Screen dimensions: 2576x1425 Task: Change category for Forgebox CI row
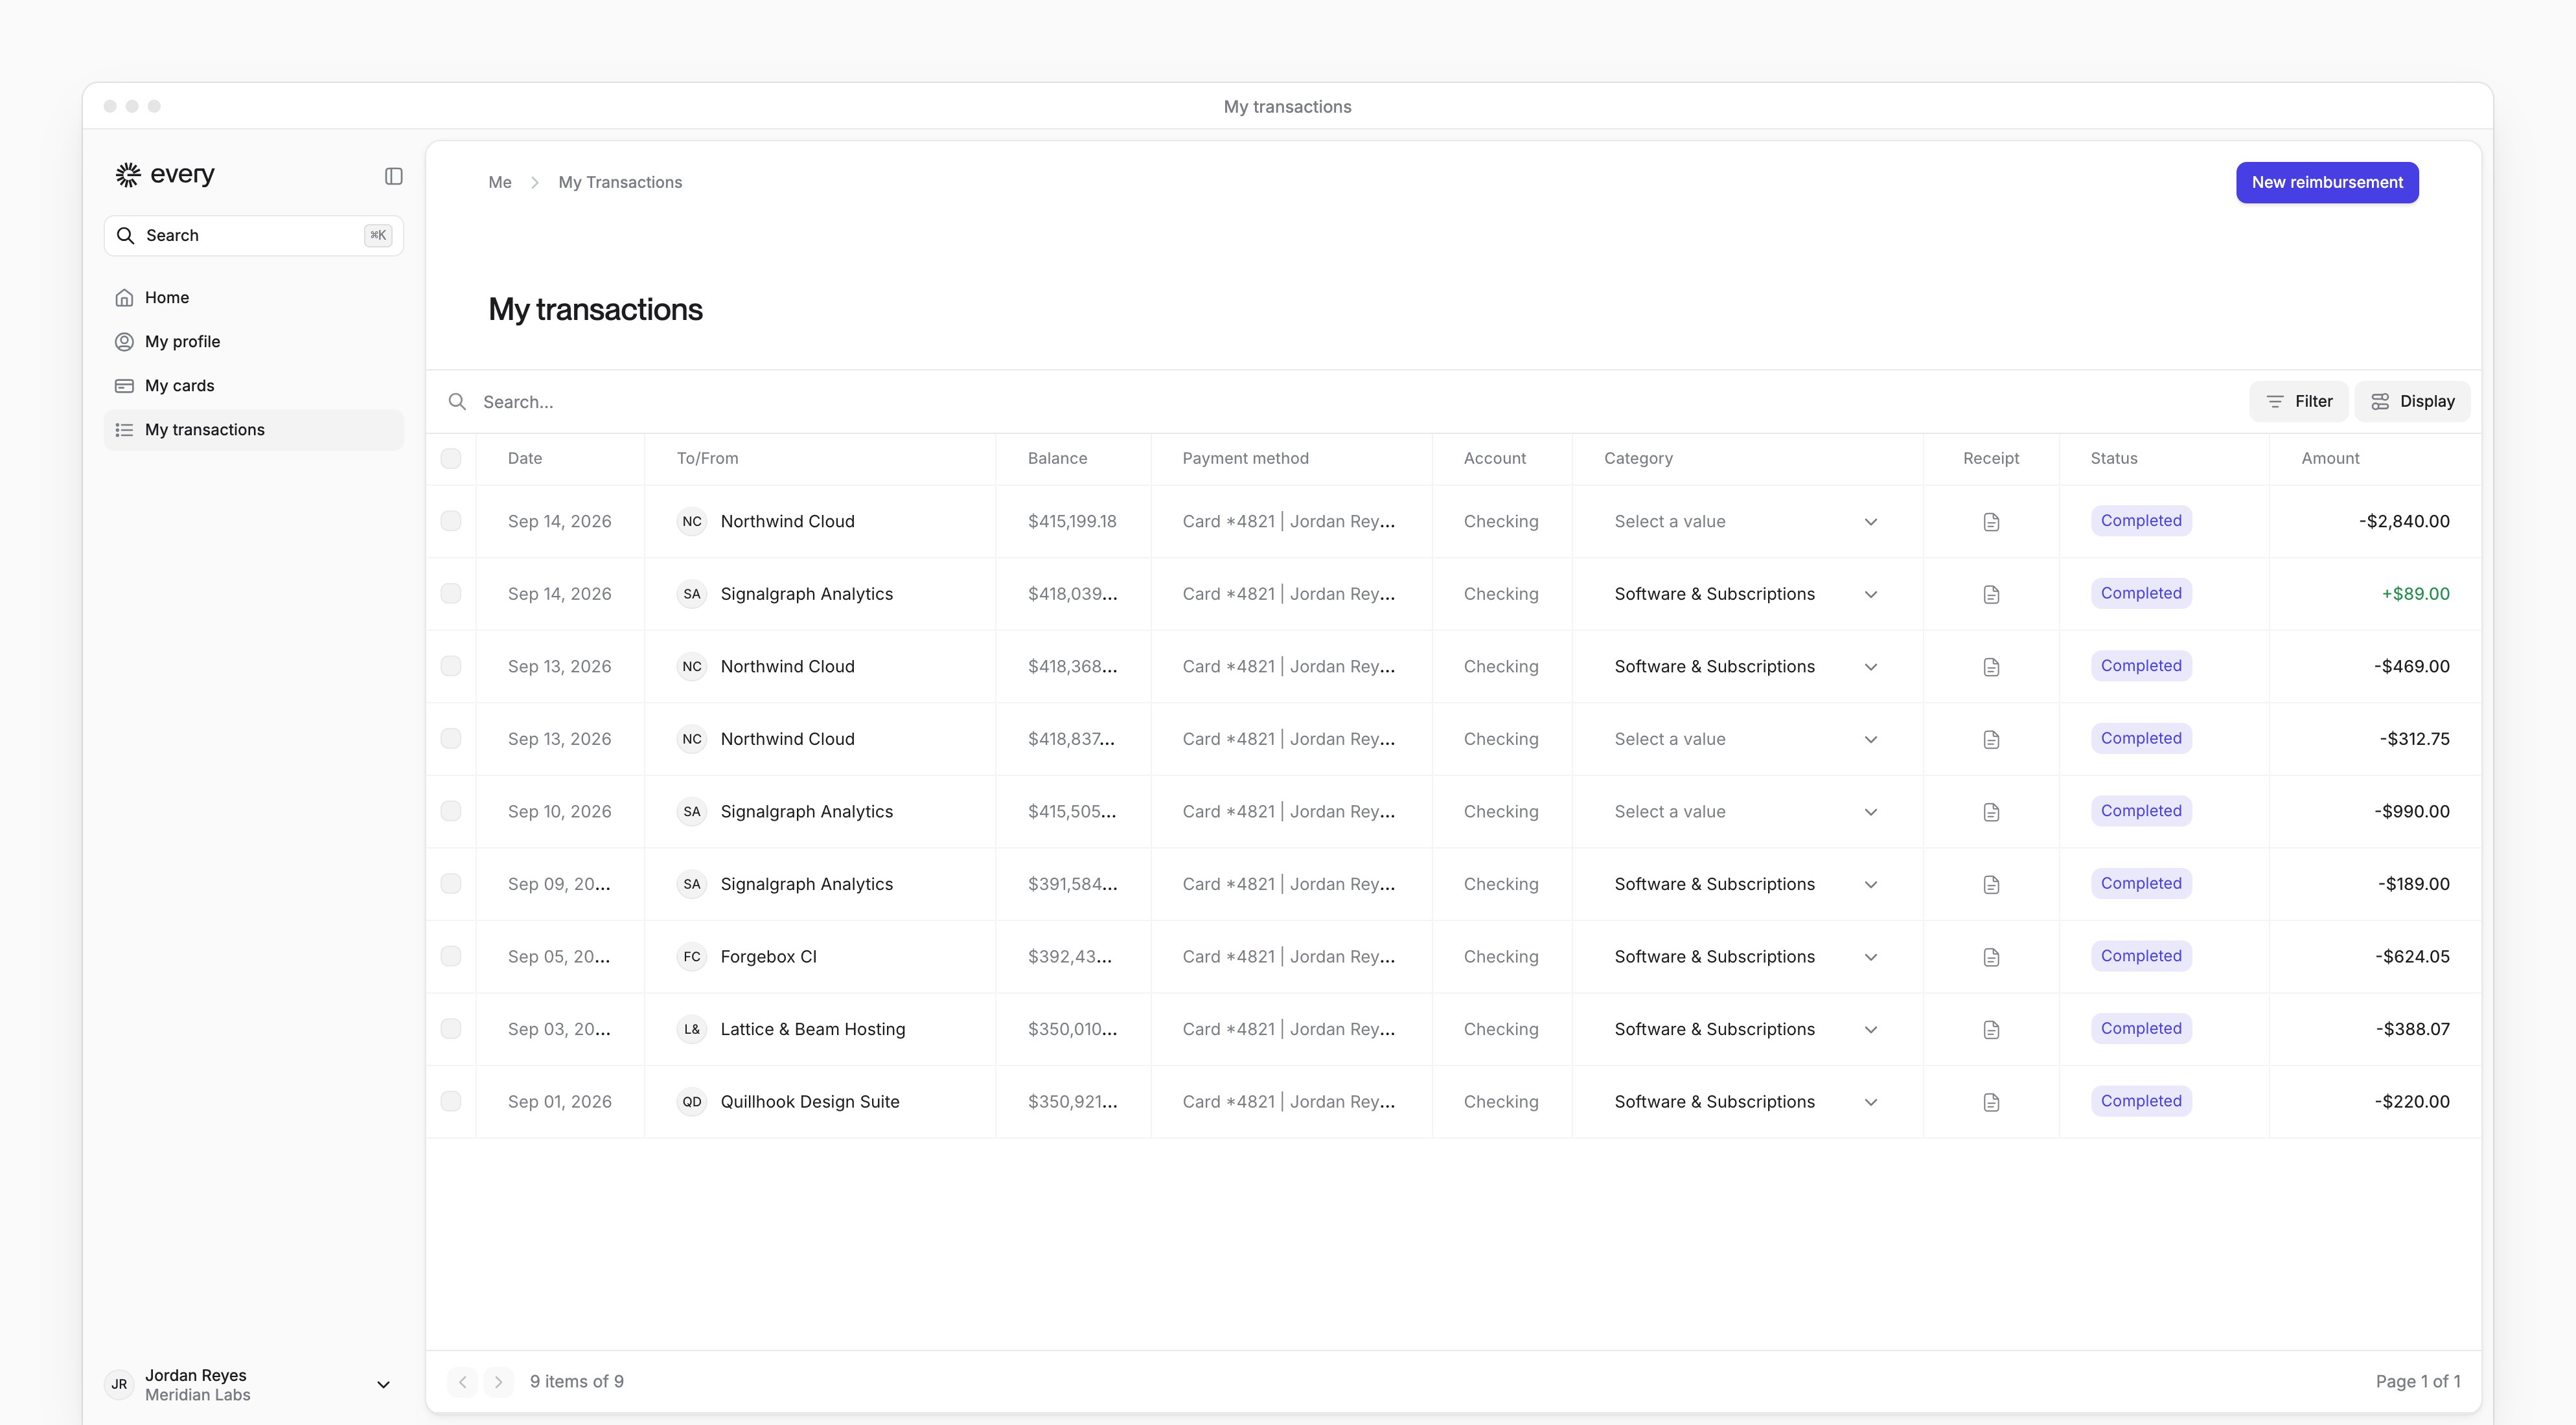(x=1746, y=956)
